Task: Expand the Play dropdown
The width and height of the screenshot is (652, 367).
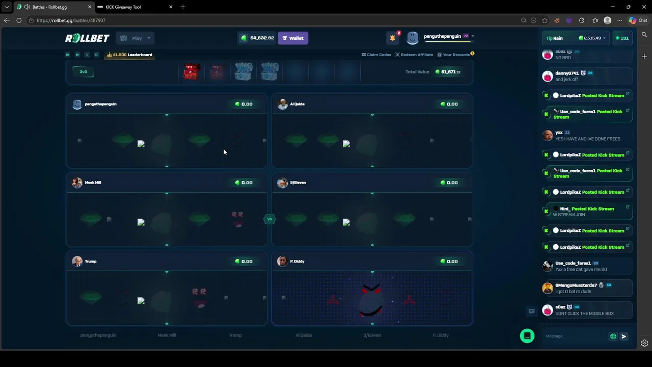Action: pyautogui.click(x=136, y=38)
